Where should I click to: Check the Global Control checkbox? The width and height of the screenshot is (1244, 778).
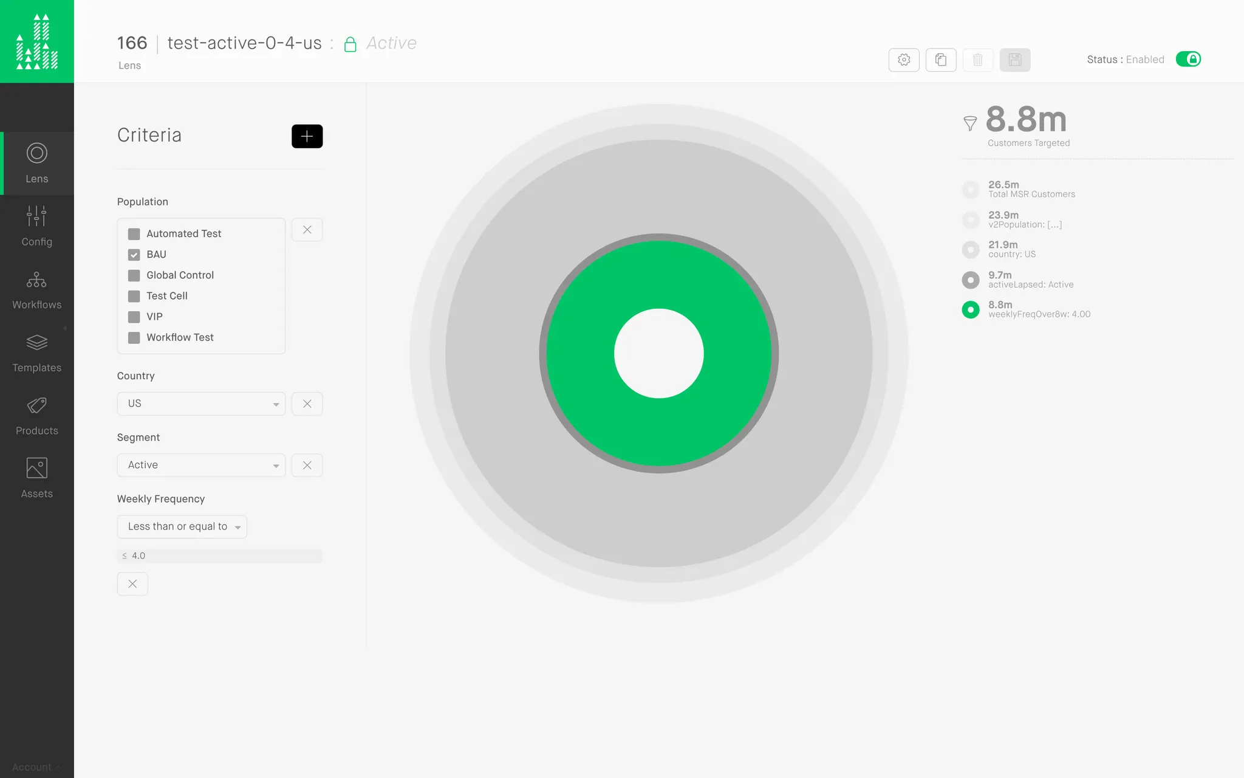pyautogui.click(x=134, y=275)
